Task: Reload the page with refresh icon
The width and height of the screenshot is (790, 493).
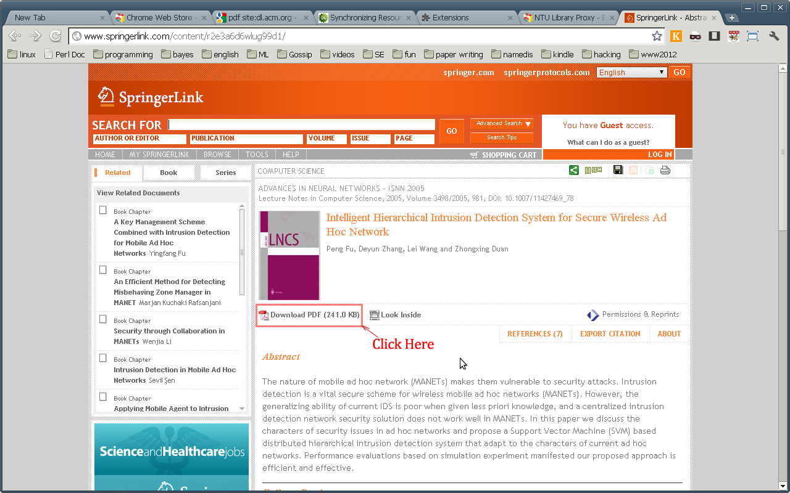Action: click(56, 36)
